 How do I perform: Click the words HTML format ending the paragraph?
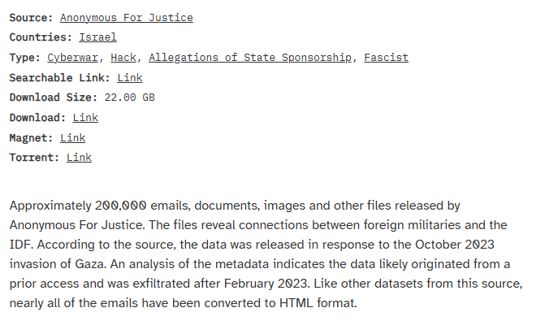pyautogui.click(x=318, y=303)
